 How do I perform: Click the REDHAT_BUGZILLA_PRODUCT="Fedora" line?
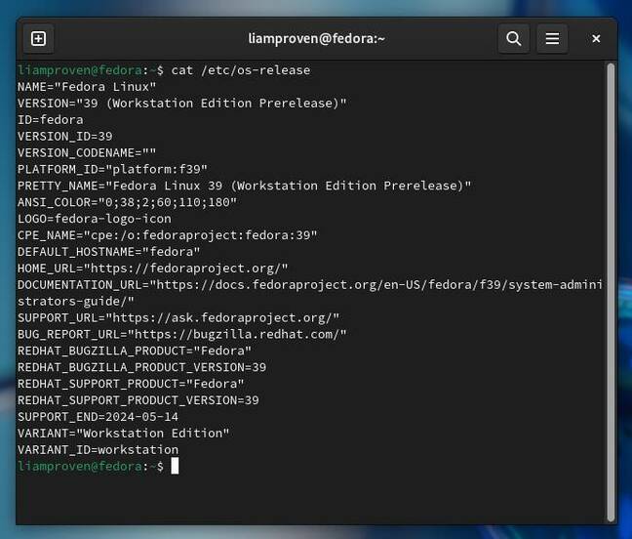135,351
